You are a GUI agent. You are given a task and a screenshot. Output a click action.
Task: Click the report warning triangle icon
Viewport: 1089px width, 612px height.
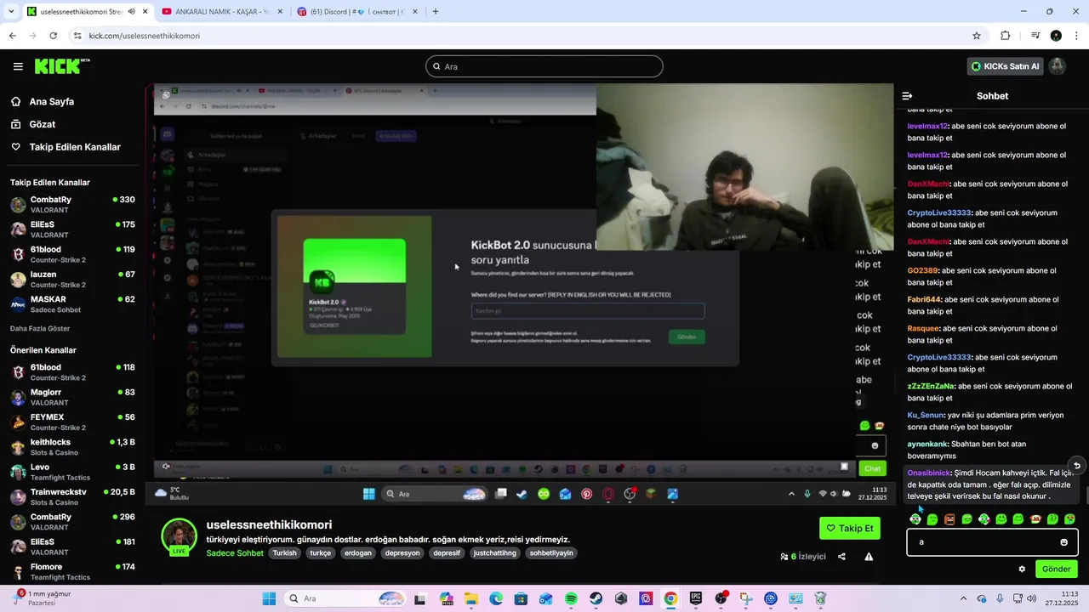click(869, 557)
